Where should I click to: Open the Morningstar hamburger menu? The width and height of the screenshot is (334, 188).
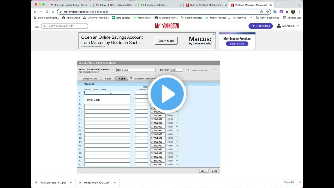[37, 26]
